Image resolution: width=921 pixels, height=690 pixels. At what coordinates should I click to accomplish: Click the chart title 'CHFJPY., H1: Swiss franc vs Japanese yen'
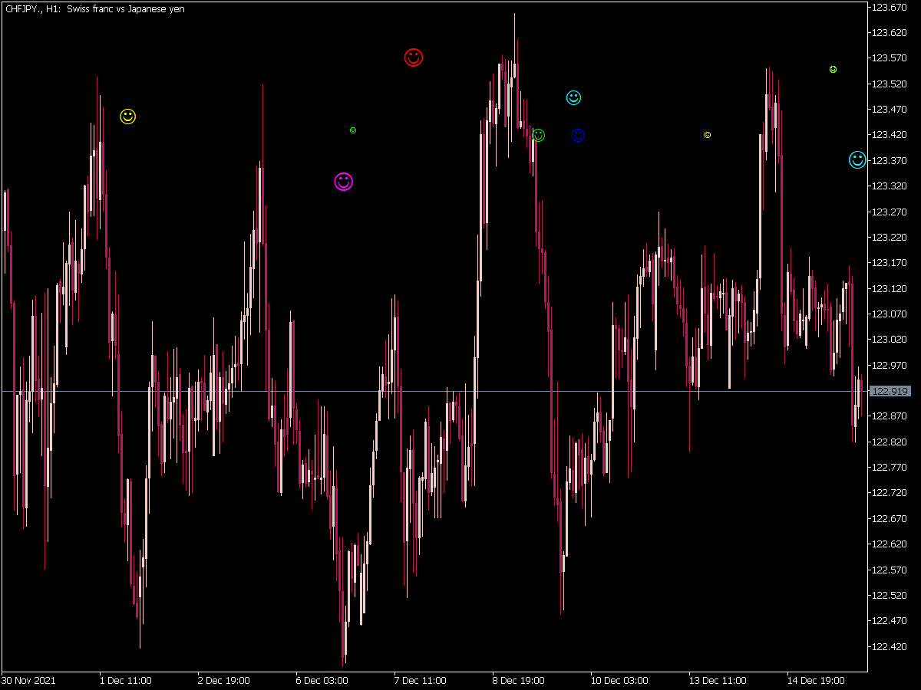pos(94,9)
